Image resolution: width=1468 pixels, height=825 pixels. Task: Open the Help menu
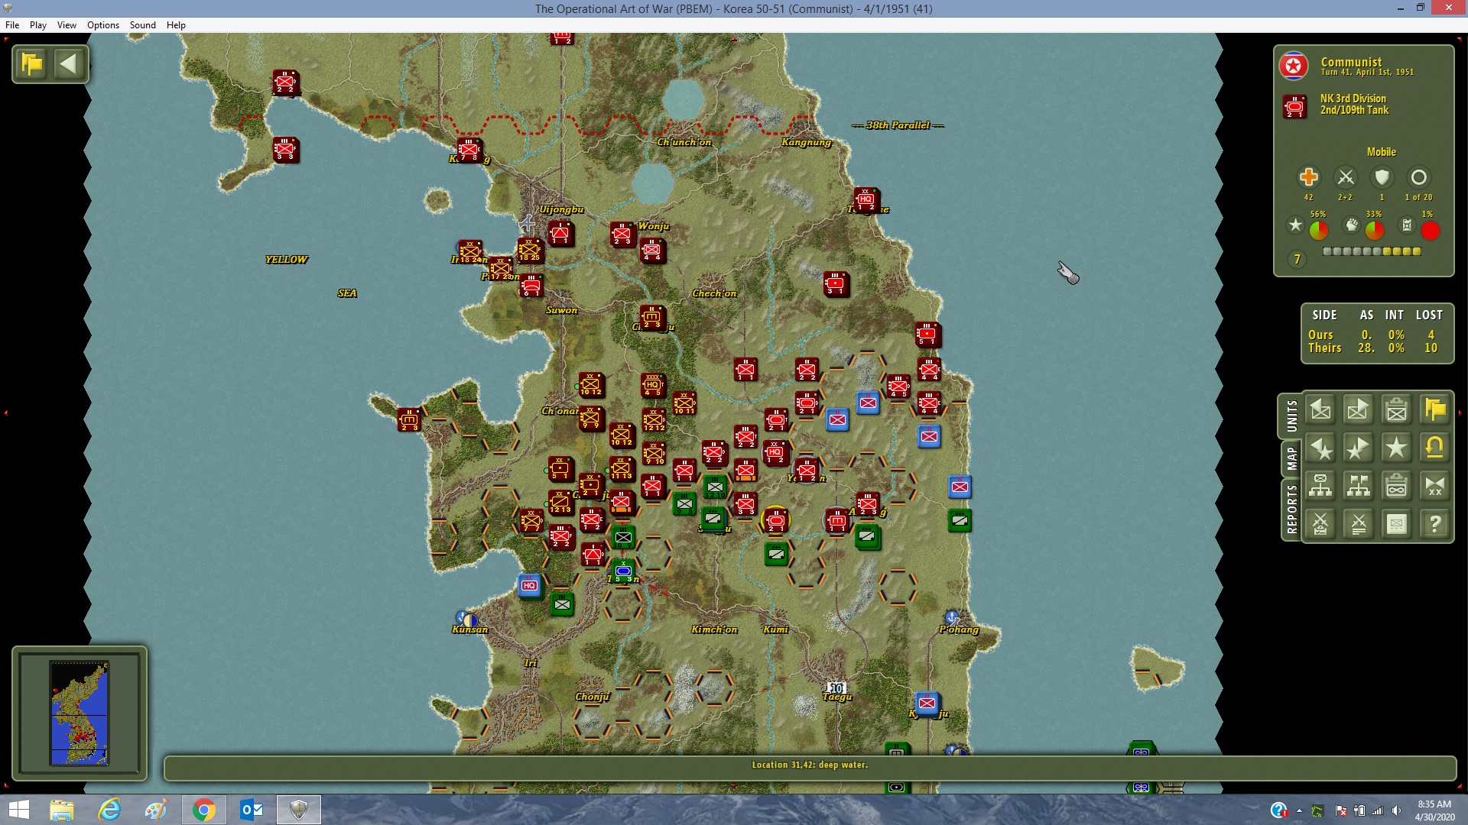(x=176, y=25)
